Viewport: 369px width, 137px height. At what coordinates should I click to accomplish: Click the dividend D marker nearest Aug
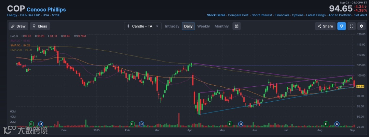[x=337, y=124]
